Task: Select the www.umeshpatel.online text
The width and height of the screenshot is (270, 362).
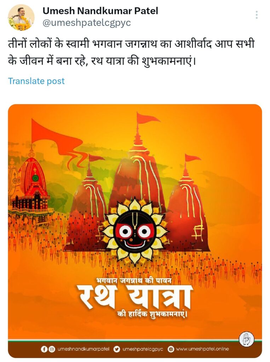Action: coord(202,349)
